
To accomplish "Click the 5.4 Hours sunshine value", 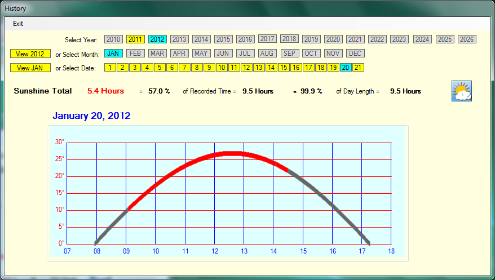I will coord(106,91).
